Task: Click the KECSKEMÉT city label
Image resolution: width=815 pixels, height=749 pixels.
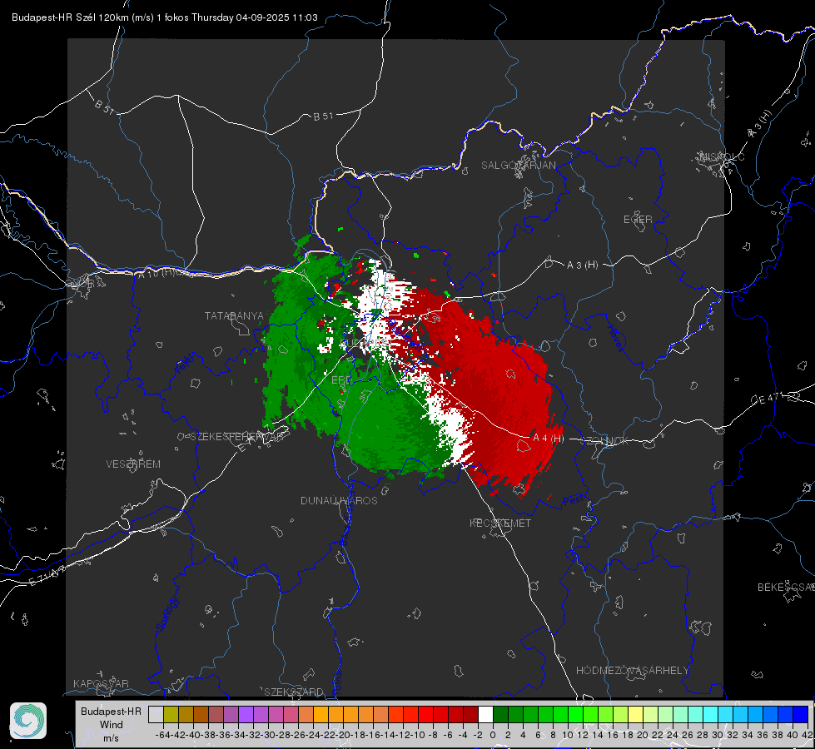Action: pos(500,523)
